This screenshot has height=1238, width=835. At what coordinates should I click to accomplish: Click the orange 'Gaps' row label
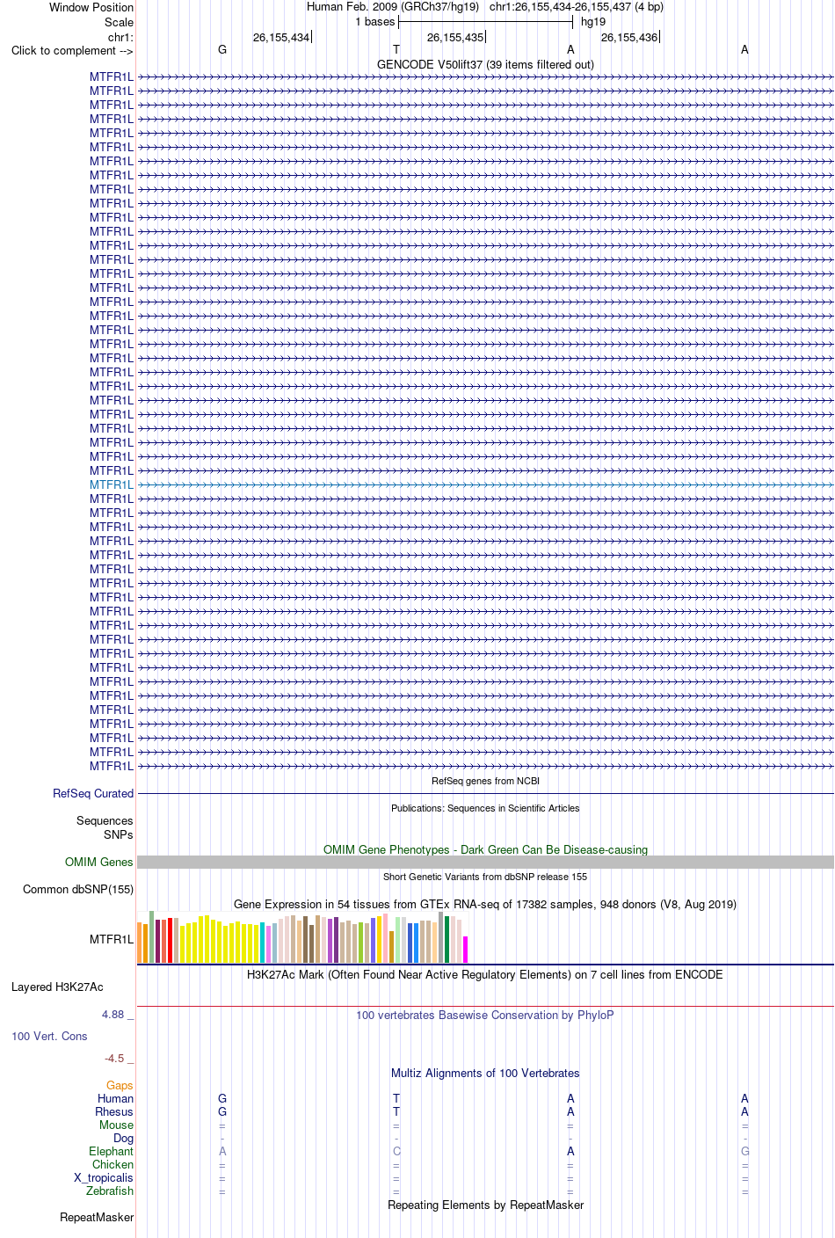point(120,1085)
